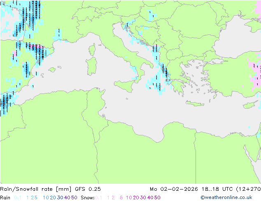Viewport: 261px width, 201px height.
Task: Click the snow legend value 30
Action: click(143, 198)
